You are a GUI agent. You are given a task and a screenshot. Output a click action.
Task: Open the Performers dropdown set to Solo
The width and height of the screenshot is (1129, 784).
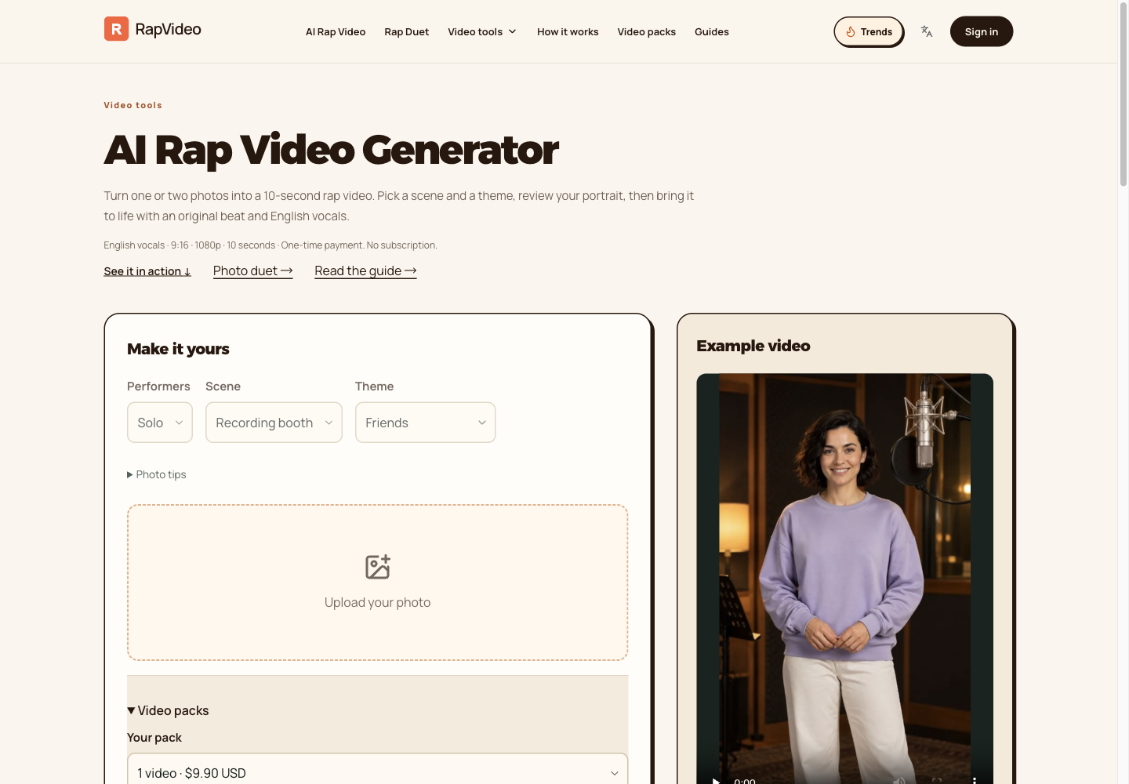[160, 423]
